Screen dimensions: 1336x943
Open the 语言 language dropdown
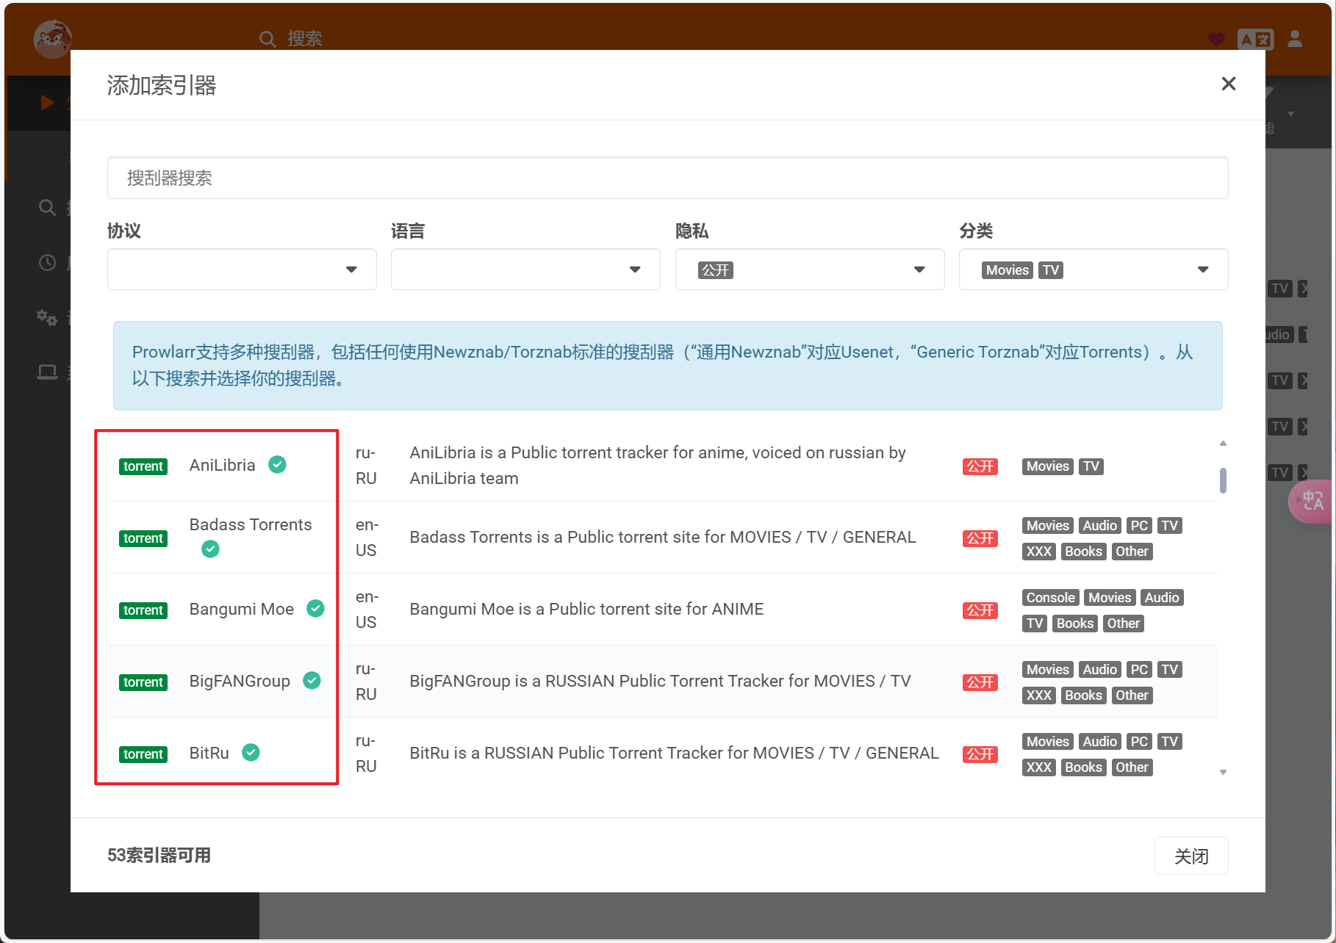tap(525, 270)
